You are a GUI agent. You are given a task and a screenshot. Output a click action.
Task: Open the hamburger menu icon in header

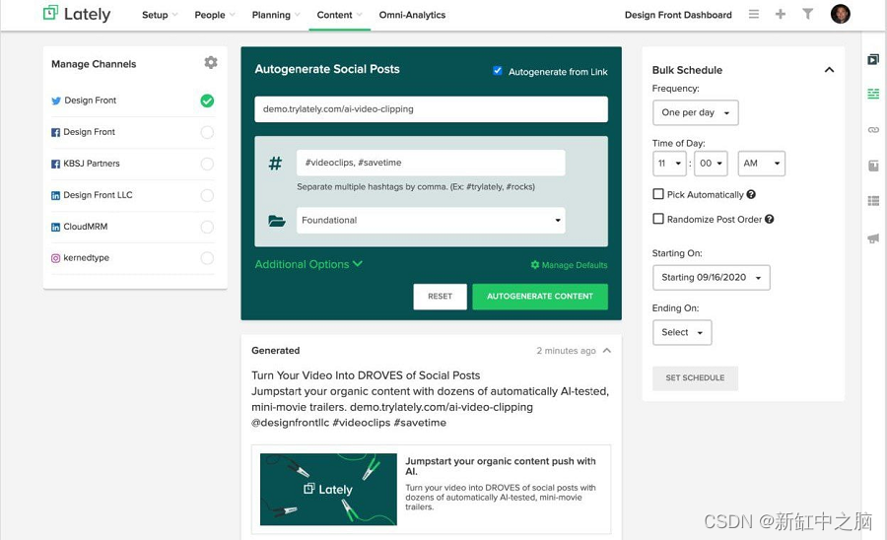click(754, 15)
